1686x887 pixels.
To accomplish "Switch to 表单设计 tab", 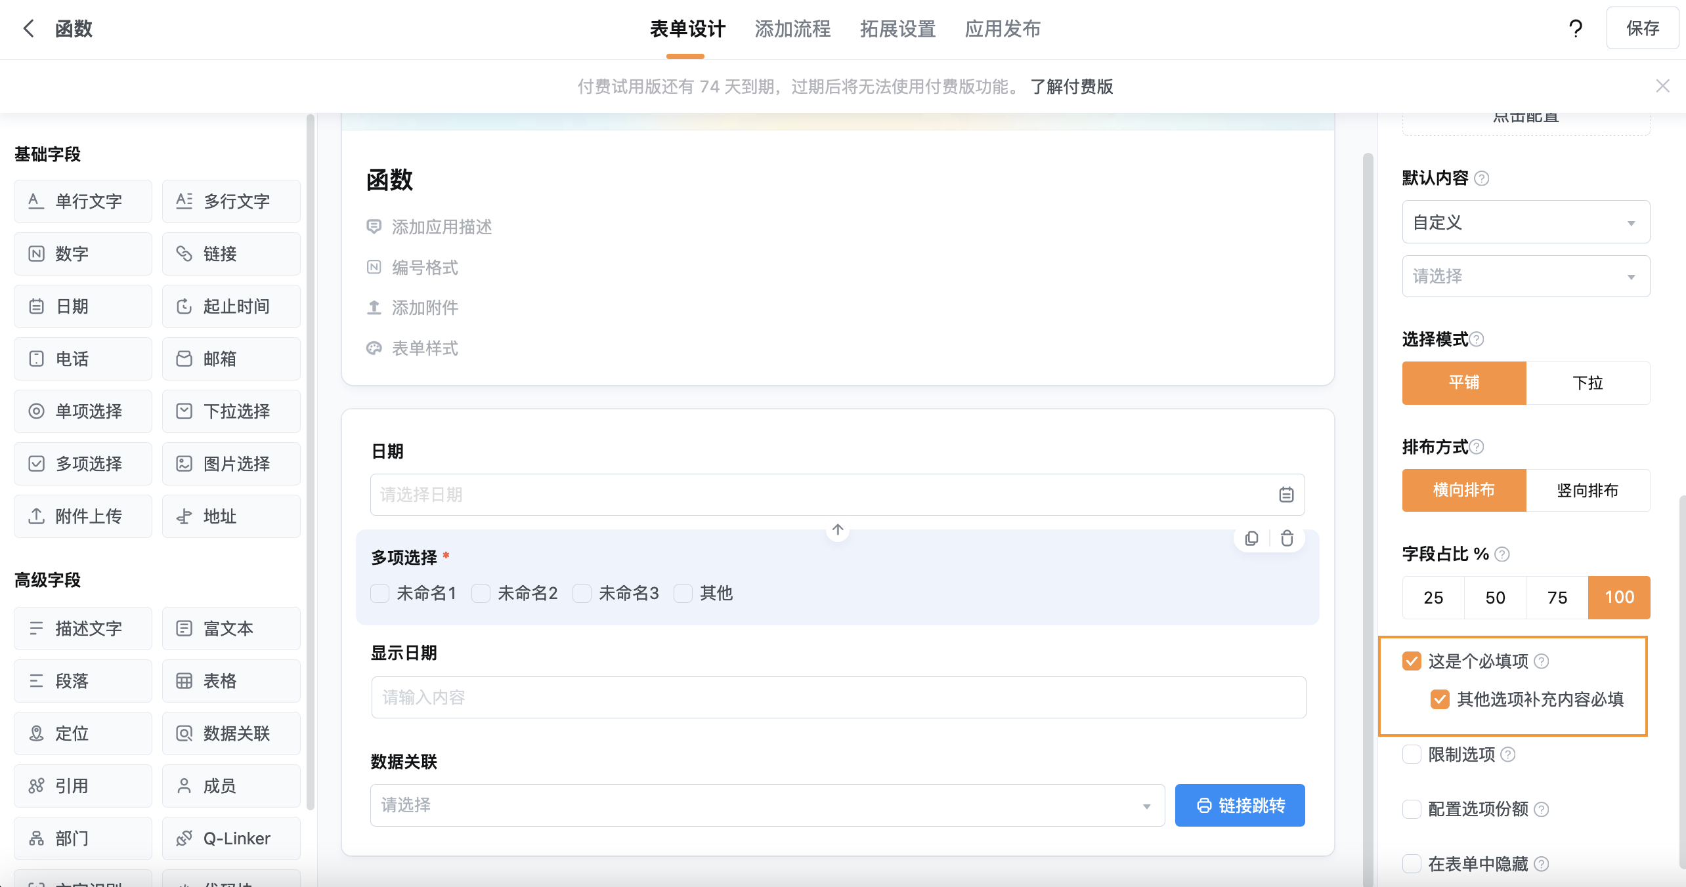I will coord(687,29).
